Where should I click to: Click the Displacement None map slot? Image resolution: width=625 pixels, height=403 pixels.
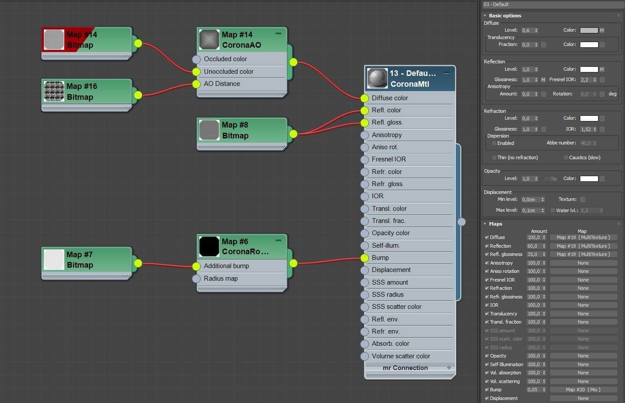pos(583,398)
